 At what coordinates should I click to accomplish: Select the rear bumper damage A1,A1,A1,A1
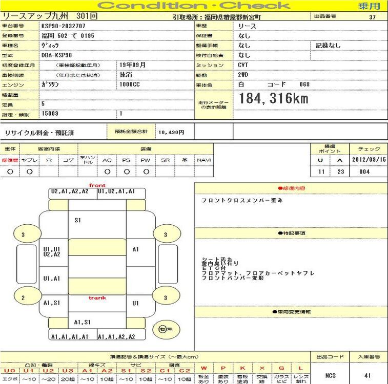[x=70, y=337]
